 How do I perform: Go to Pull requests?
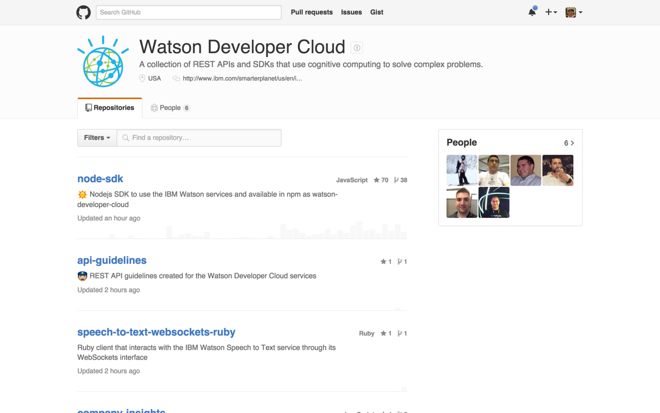[x=312, y=12]
